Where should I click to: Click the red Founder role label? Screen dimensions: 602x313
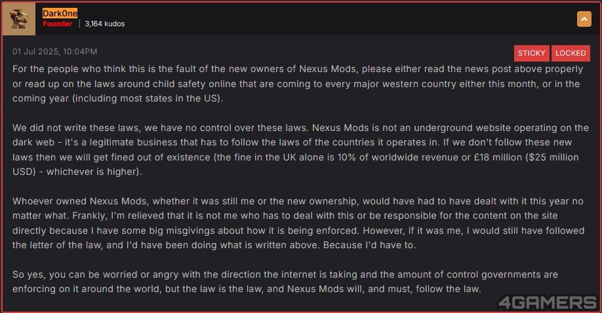tap(57, 24)
